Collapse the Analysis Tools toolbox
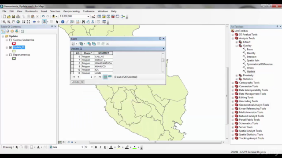 coord(233,38)
